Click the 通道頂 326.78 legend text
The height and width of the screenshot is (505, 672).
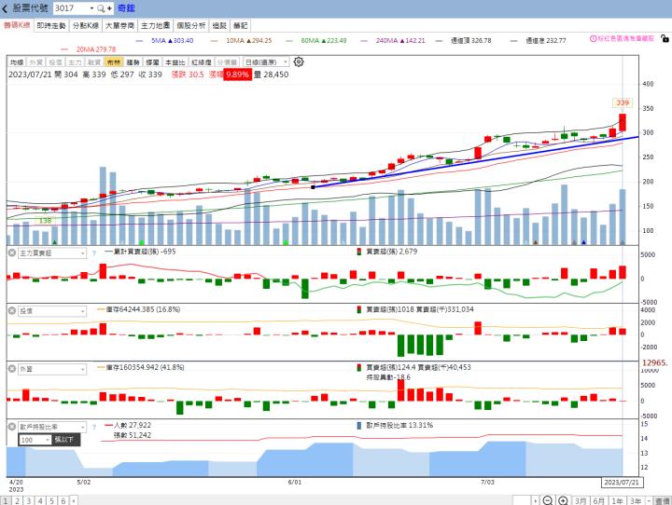(470, 41)
